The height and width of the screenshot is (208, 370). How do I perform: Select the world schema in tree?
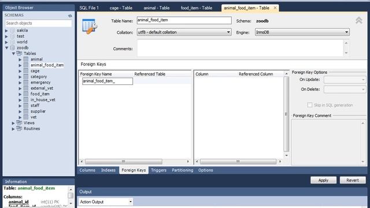click(22, 42)
